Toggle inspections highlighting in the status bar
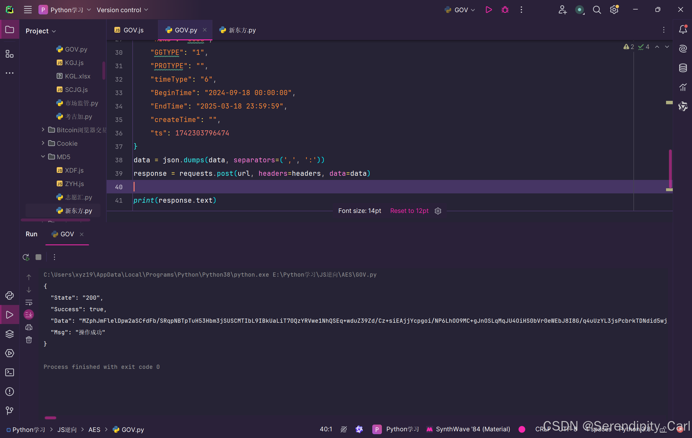 click(344, 429)
